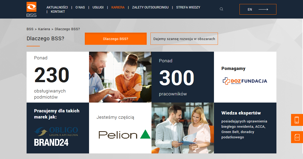Open the Aktualności menu item
Viewport: 303px width, 159px height.
(x=57, y=7)
